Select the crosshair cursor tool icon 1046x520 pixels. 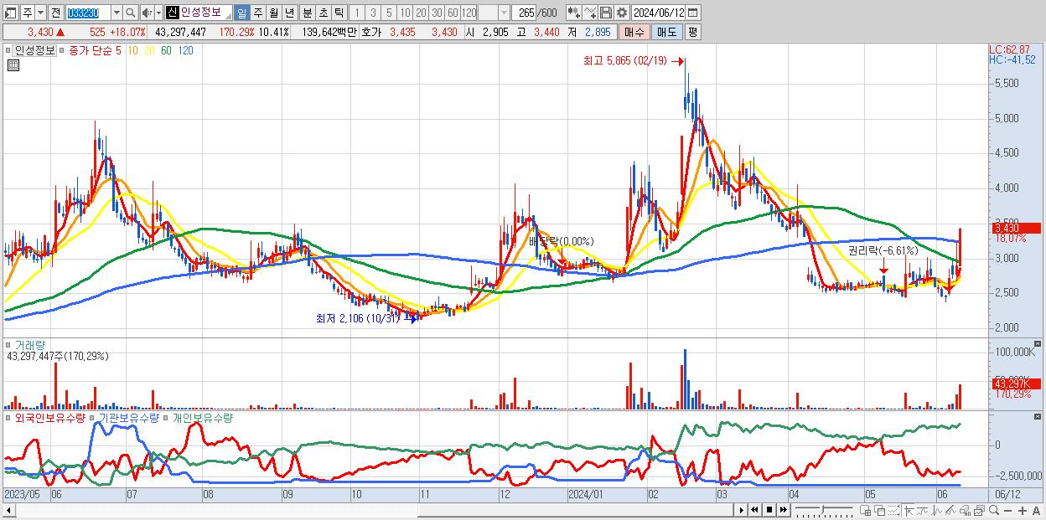click(909, 510)
